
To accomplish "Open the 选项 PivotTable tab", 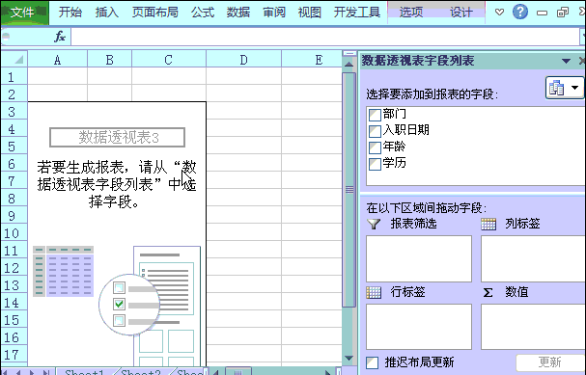I will click(x=410, y=13).
